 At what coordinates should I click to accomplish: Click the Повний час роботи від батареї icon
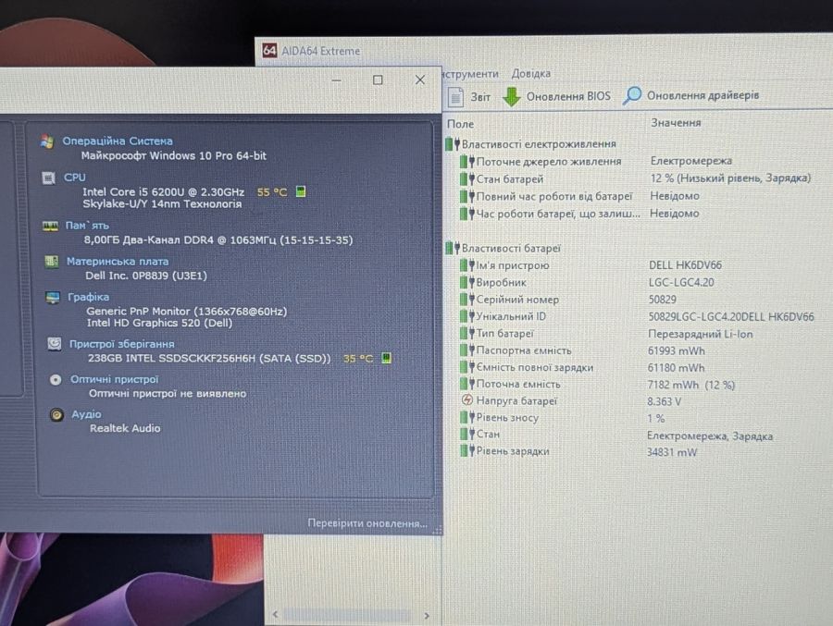tap(467, 196)
